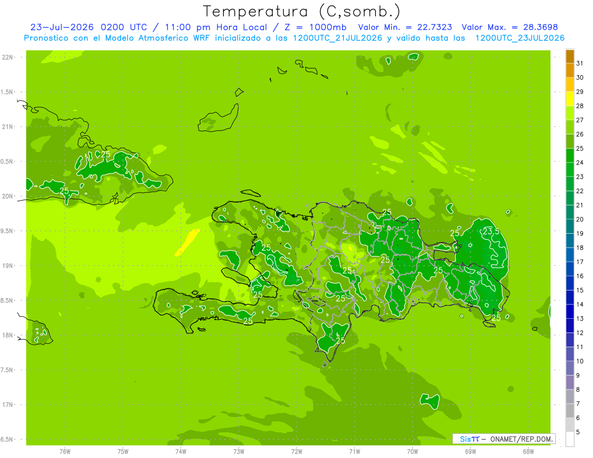This screenshot has width=593, height=458.
Task: Click the number 20 on the color legend
Action: coord(580,219)
